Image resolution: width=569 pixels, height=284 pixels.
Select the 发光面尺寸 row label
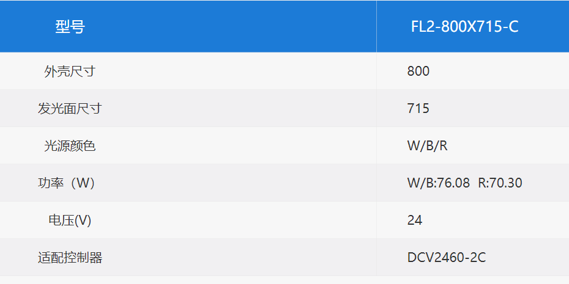tap(70, 108)
